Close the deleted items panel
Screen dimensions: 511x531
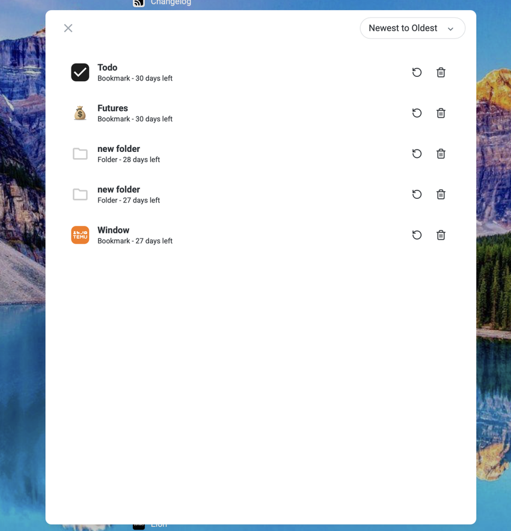tap(68, 28)
